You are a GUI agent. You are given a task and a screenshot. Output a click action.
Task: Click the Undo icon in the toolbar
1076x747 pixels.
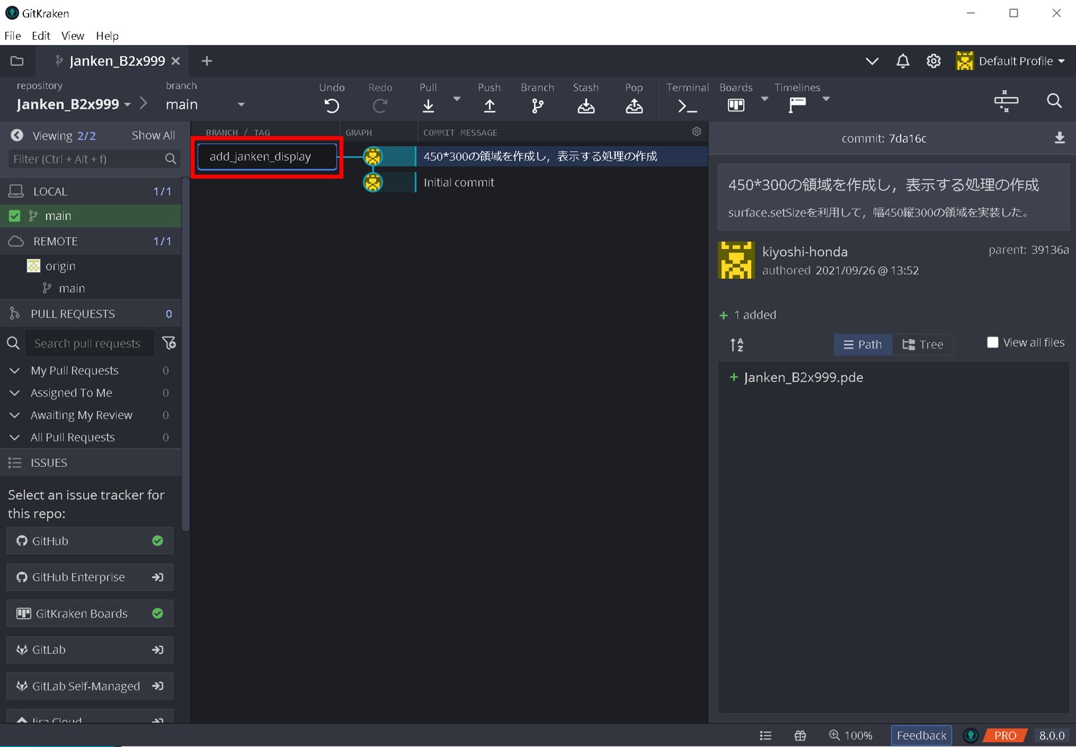click(331, 106)
